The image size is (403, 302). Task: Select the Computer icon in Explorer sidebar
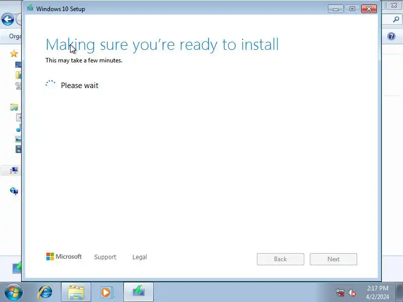[14, 170]
